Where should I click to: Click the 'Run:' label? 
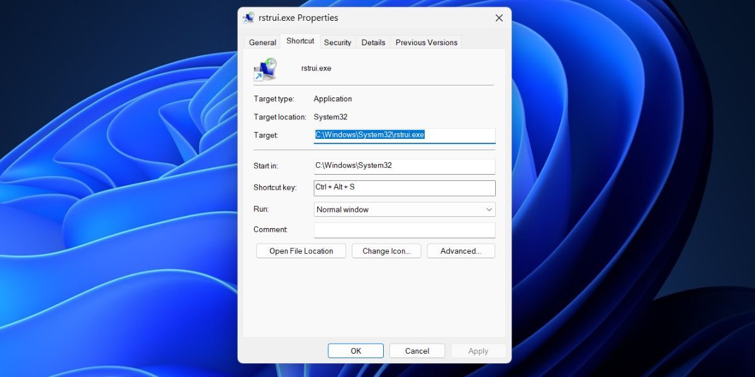pos(261,209)
